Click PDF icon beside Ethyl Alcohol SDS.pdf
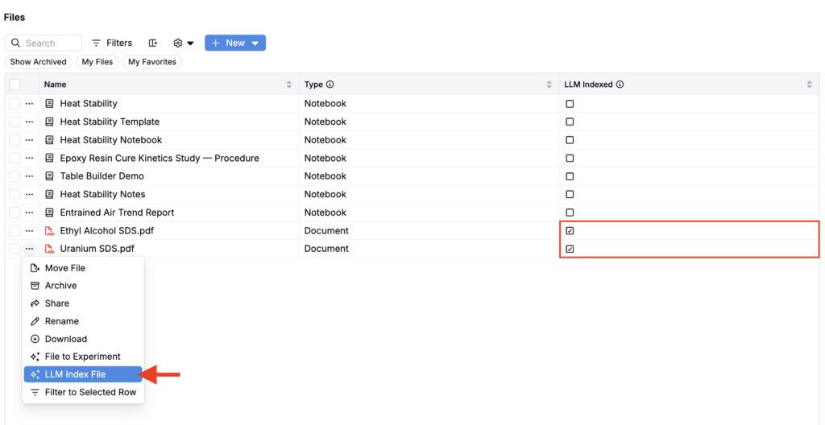The width and height of the screenshot is (825, 425). [x=49, y=231]
